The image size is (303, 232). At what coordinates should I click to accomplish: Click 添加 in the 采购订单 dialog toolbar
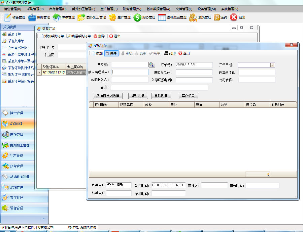(x=97, y=53)
